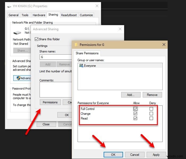This screenshot has height=159, width=186.
Task: Click the folder icon in Permissions for G title
Action: click(x=76, y=45)
